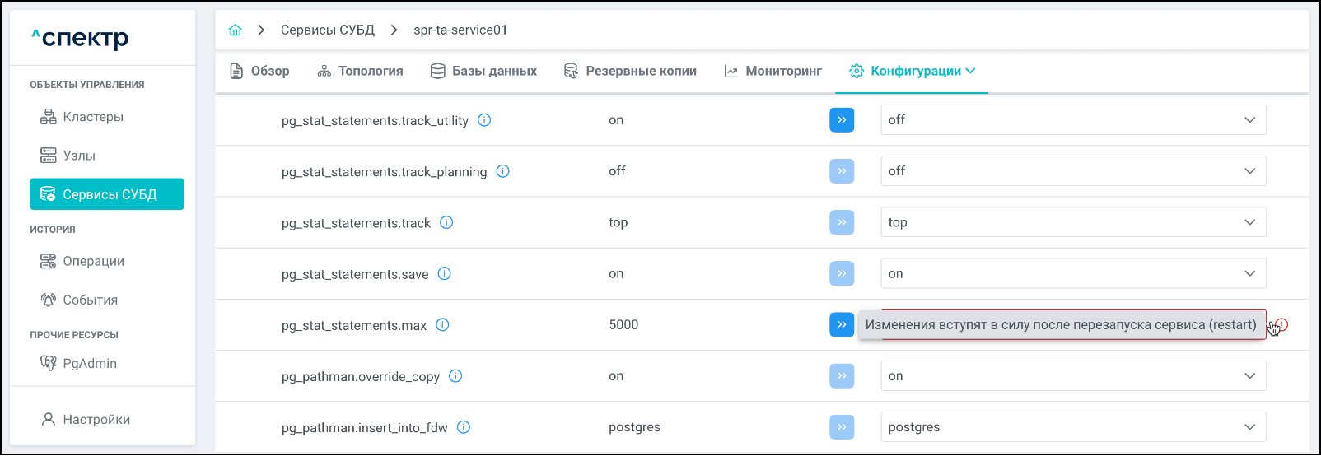Image resolution: width=1321 pixels, height=456 pixels.
Task: Switch to the Топология tab
Action: tap(360, 71)
